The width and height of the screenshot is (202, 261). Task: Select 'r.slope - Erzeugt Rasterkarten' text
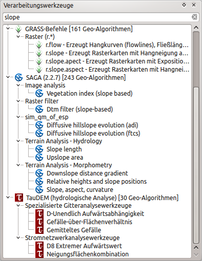(x=117, y=53)
